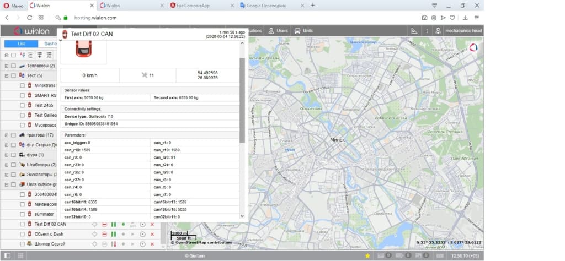The width and height of the screenshot is (565, 261).
Task: Check the box next to summator unit
Action: pos(22,214)
